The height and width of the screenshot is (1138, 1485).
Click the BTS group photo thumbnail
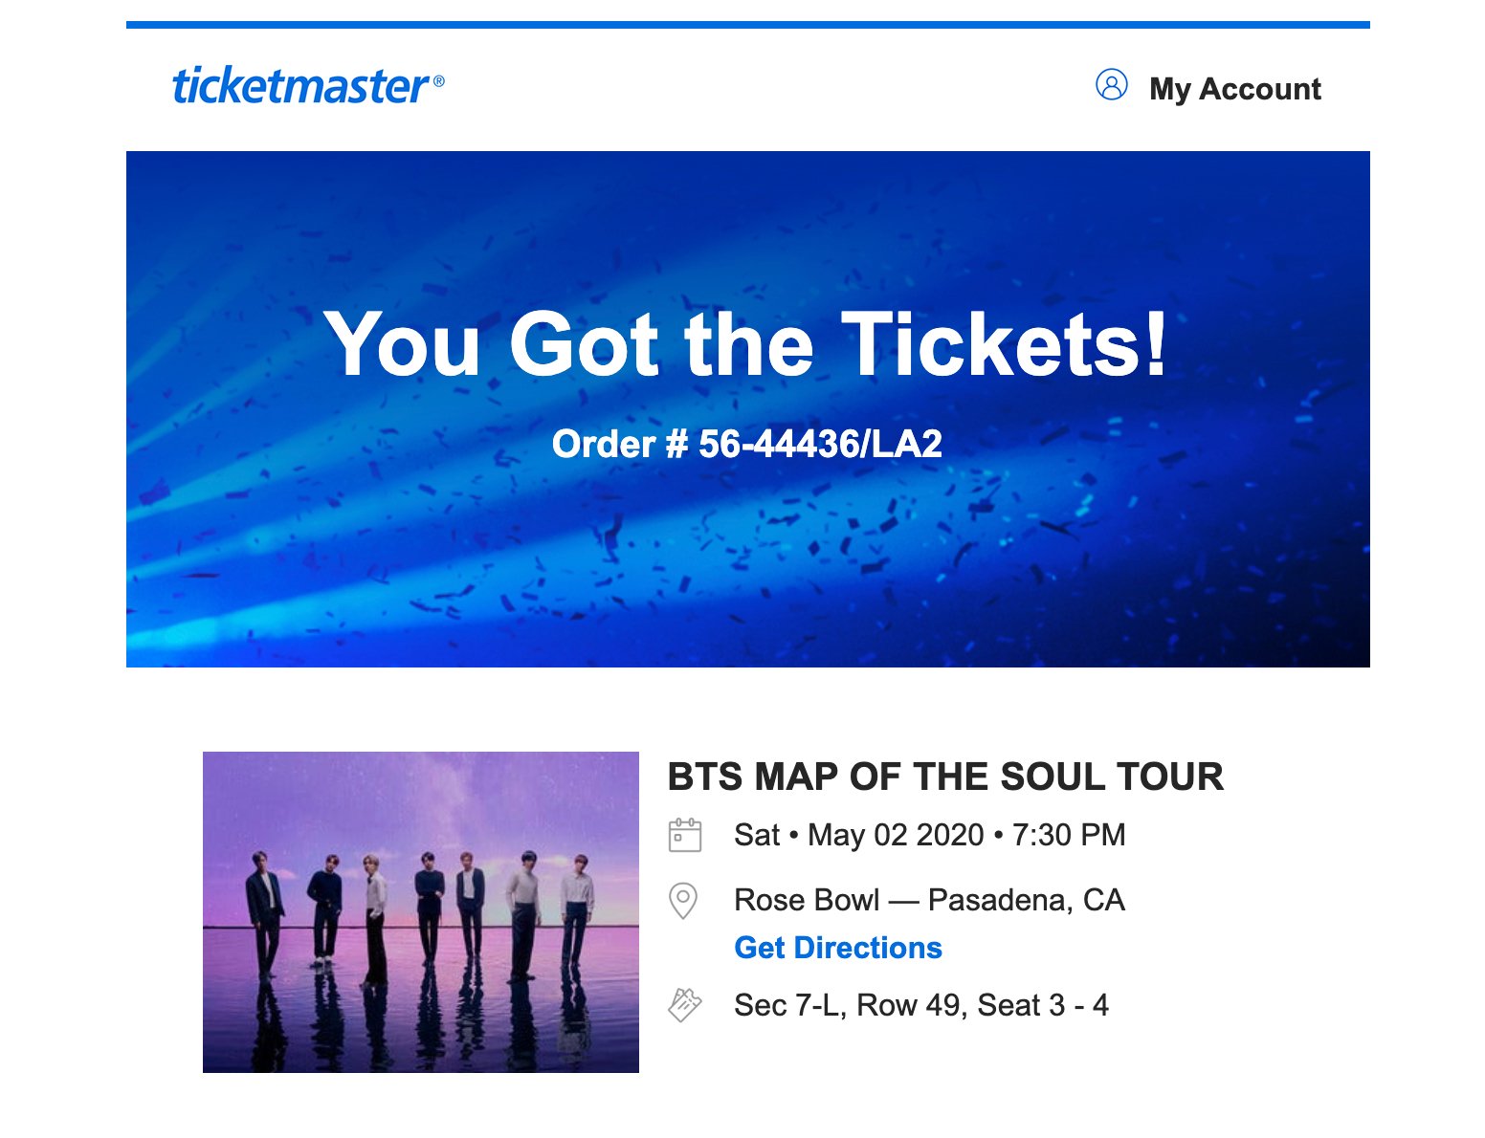click(420, 911)
